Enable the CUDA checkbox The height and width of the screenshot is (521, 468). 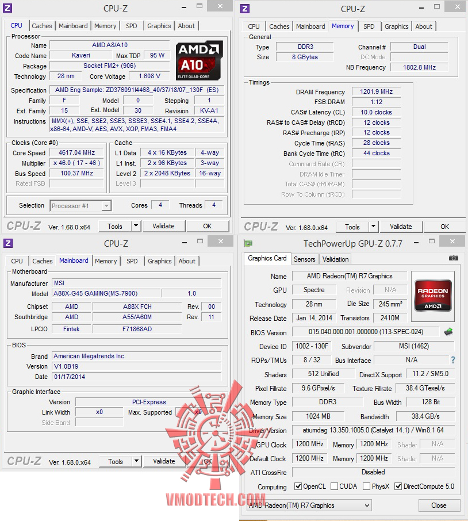point(335,486)
